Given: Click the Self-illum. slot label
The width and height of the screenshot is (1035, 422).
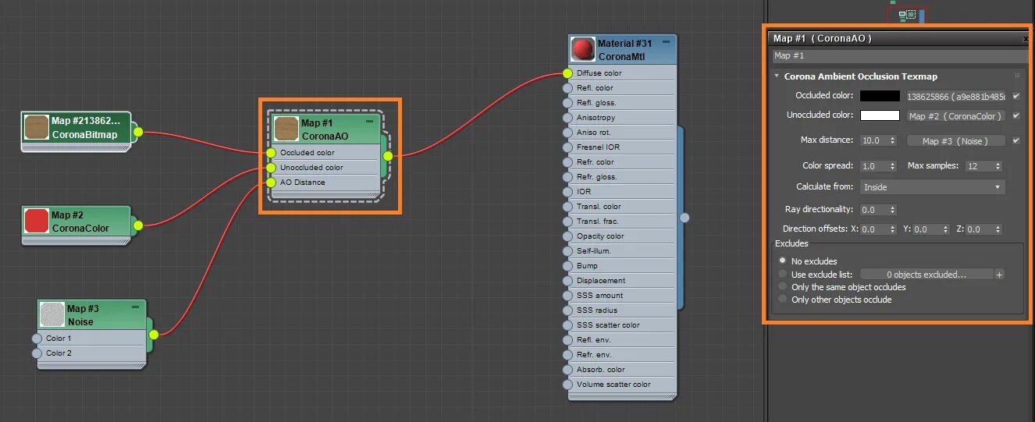Looking at the screenshot, I should pyautogui.click(x=594, y=251).
